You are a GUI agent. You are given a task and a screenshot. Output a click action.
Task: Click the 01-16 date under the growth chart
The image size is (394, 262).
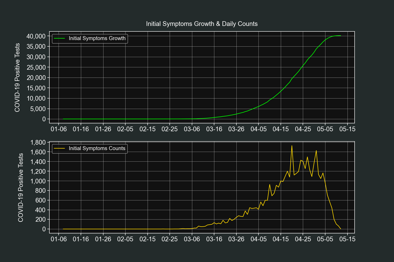pos(81,129)
